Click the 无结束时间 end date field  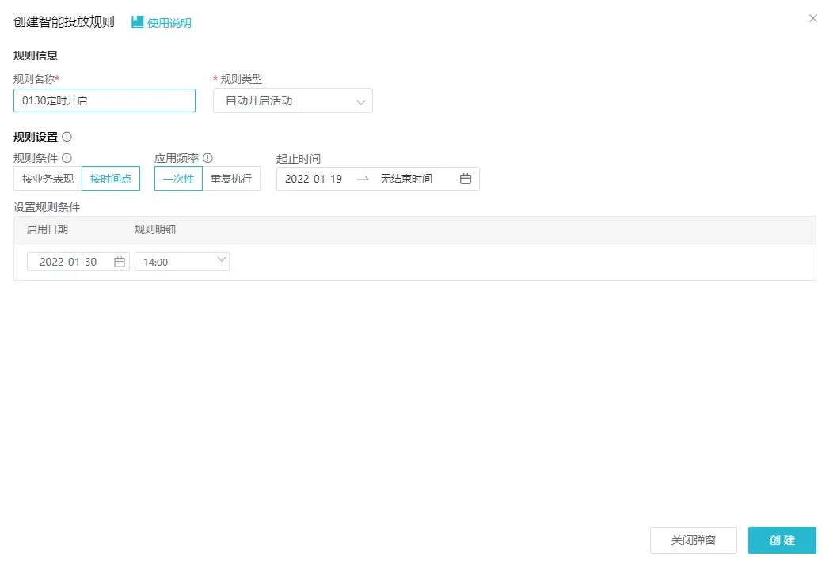[406, 179]
